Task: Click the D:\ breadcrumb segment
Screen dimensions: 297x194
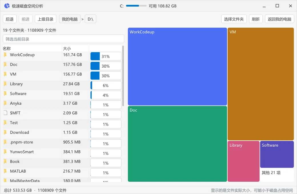Action: pos(91,19)
